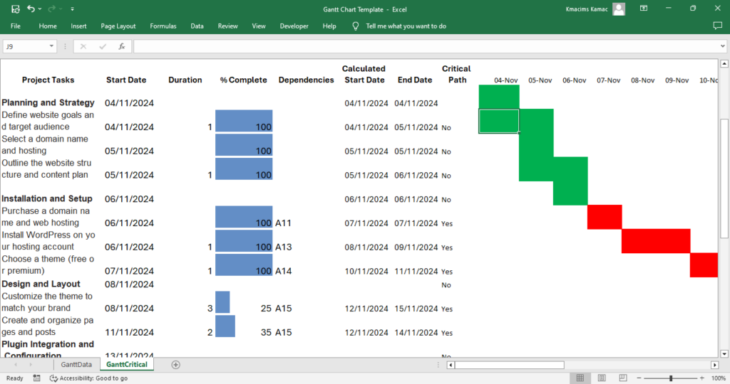Select the Installation and Setup row title
730x384 pixels.
click(x=47, y=198)
